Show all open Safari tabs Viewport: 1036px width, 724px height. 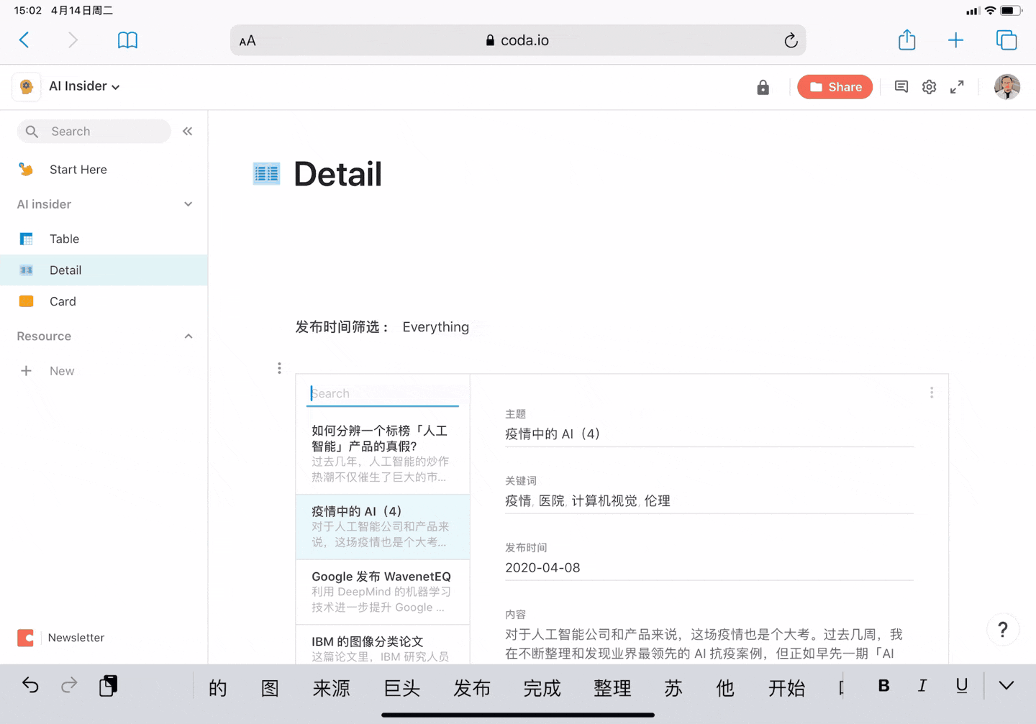click(1007, 40)
